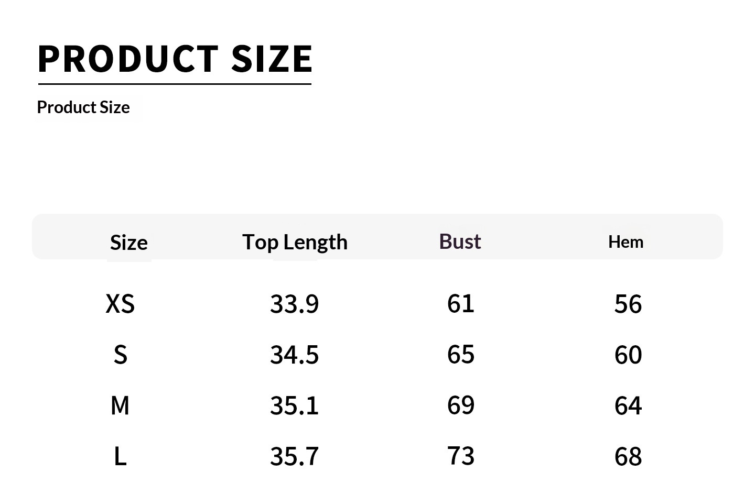Viewport: 755px width, 494px height.
Task: Click the 35.1 top length value
Action: pyautogui.click(x=294, y=405)
